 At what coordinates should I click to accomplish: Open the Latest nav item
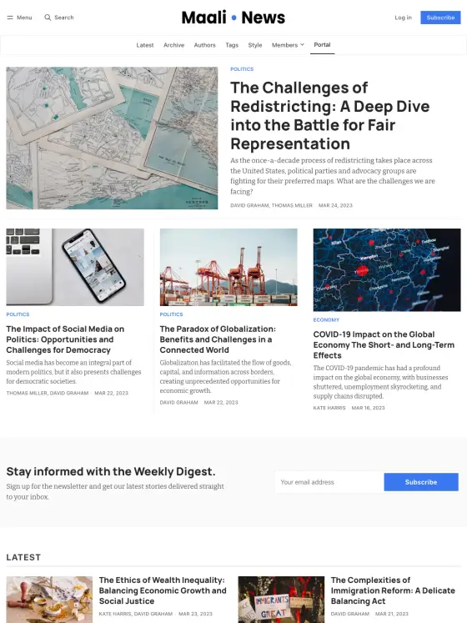(144, 45)
